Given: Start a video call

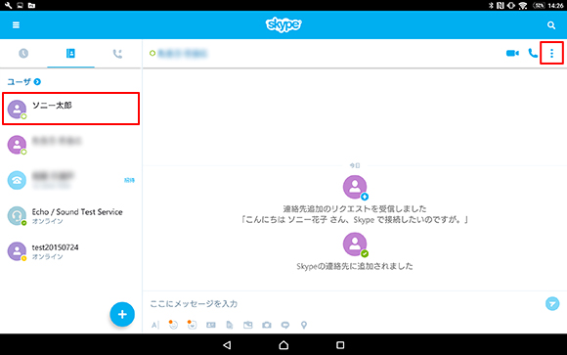Looking at the screenshot, I should point(512,53).
